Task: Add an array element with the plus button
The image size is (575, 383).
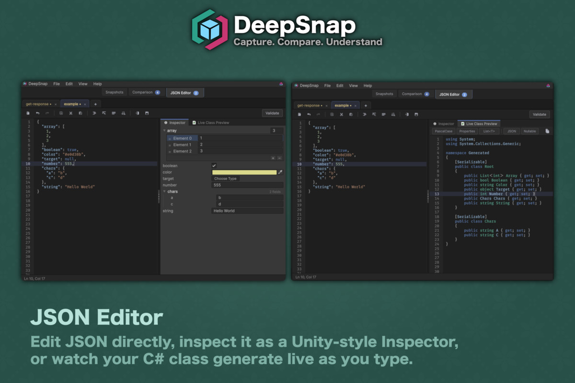Action: 273,158
